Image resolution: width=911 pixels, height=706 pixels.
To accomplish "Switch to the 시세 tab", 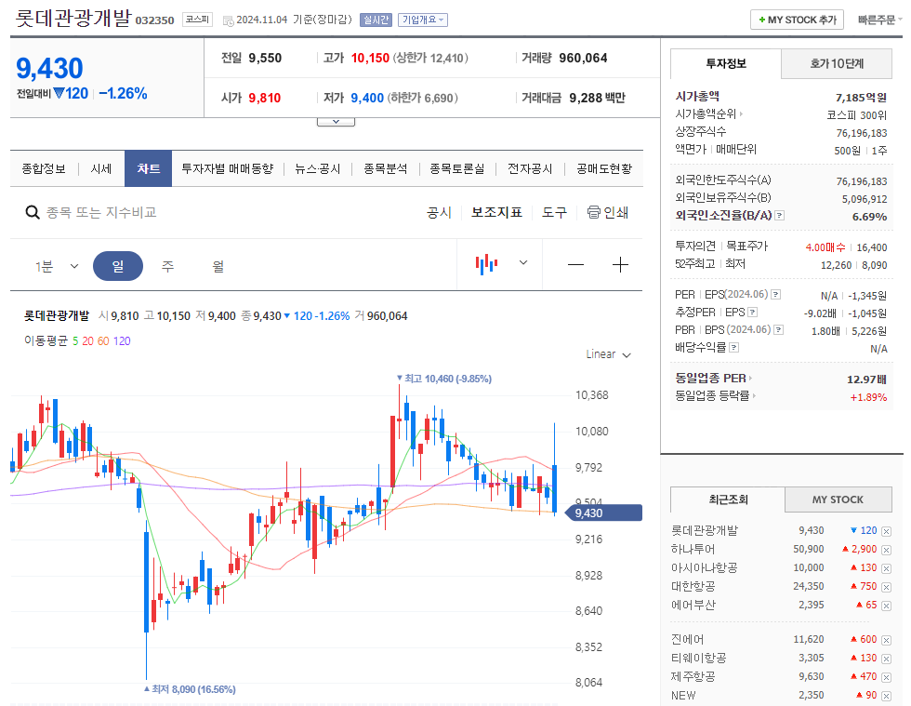I will pos(101,168).
